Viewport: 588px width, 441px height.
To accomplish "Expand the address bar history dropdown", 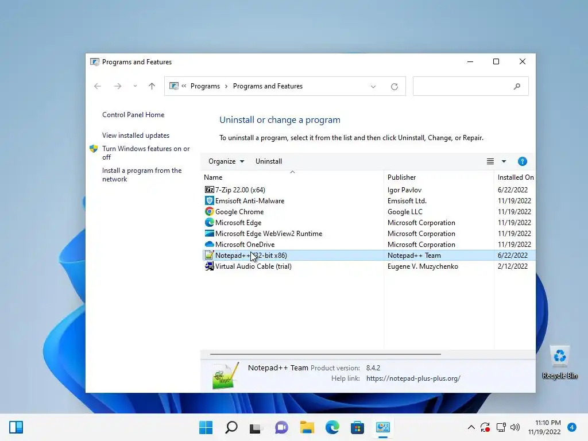I will pyautogui.click(x=373, y=87).
